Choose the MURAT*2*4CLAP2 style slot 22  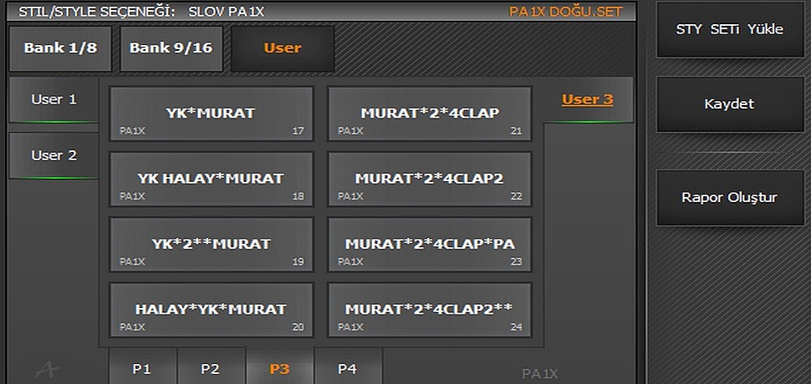pos(429,179)
